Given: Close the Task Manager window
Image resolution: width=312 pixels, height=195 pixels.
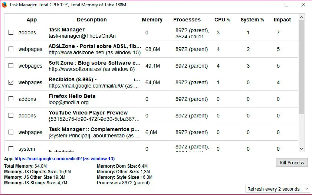Looking at the screenshot, I should coord(303,5).
